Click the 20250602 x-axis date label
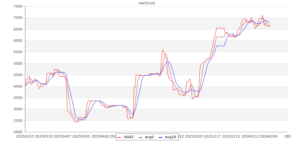The height and width of the screenshot is (157, 294). (101, 137)
